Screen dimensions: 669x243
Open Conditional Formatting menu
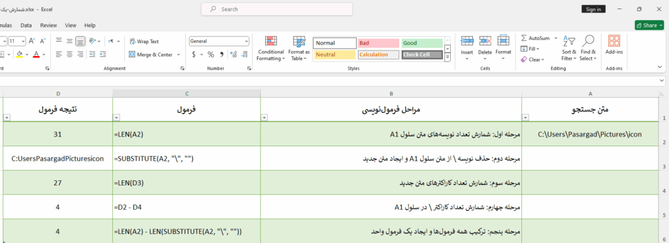(270, 48)
